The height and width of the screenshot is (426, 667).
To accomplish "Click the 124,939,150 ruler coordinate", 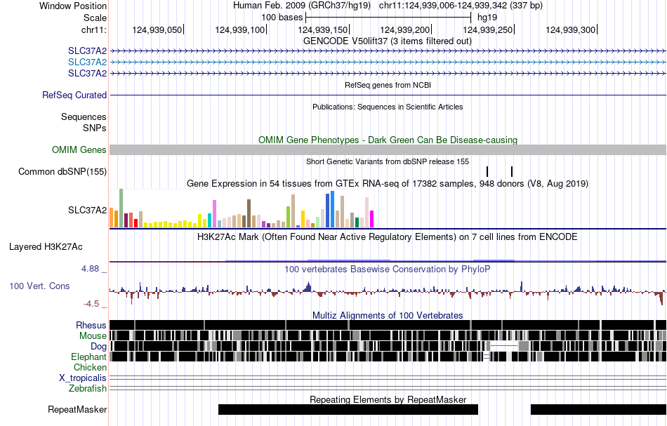I will pos(323,29).
